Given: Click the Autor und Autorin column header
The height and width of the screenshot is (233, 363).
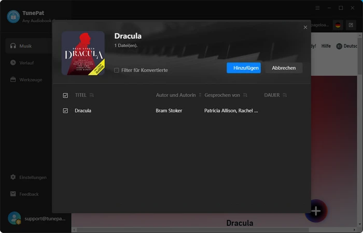Looking at the screenshot, I should 176,95.
